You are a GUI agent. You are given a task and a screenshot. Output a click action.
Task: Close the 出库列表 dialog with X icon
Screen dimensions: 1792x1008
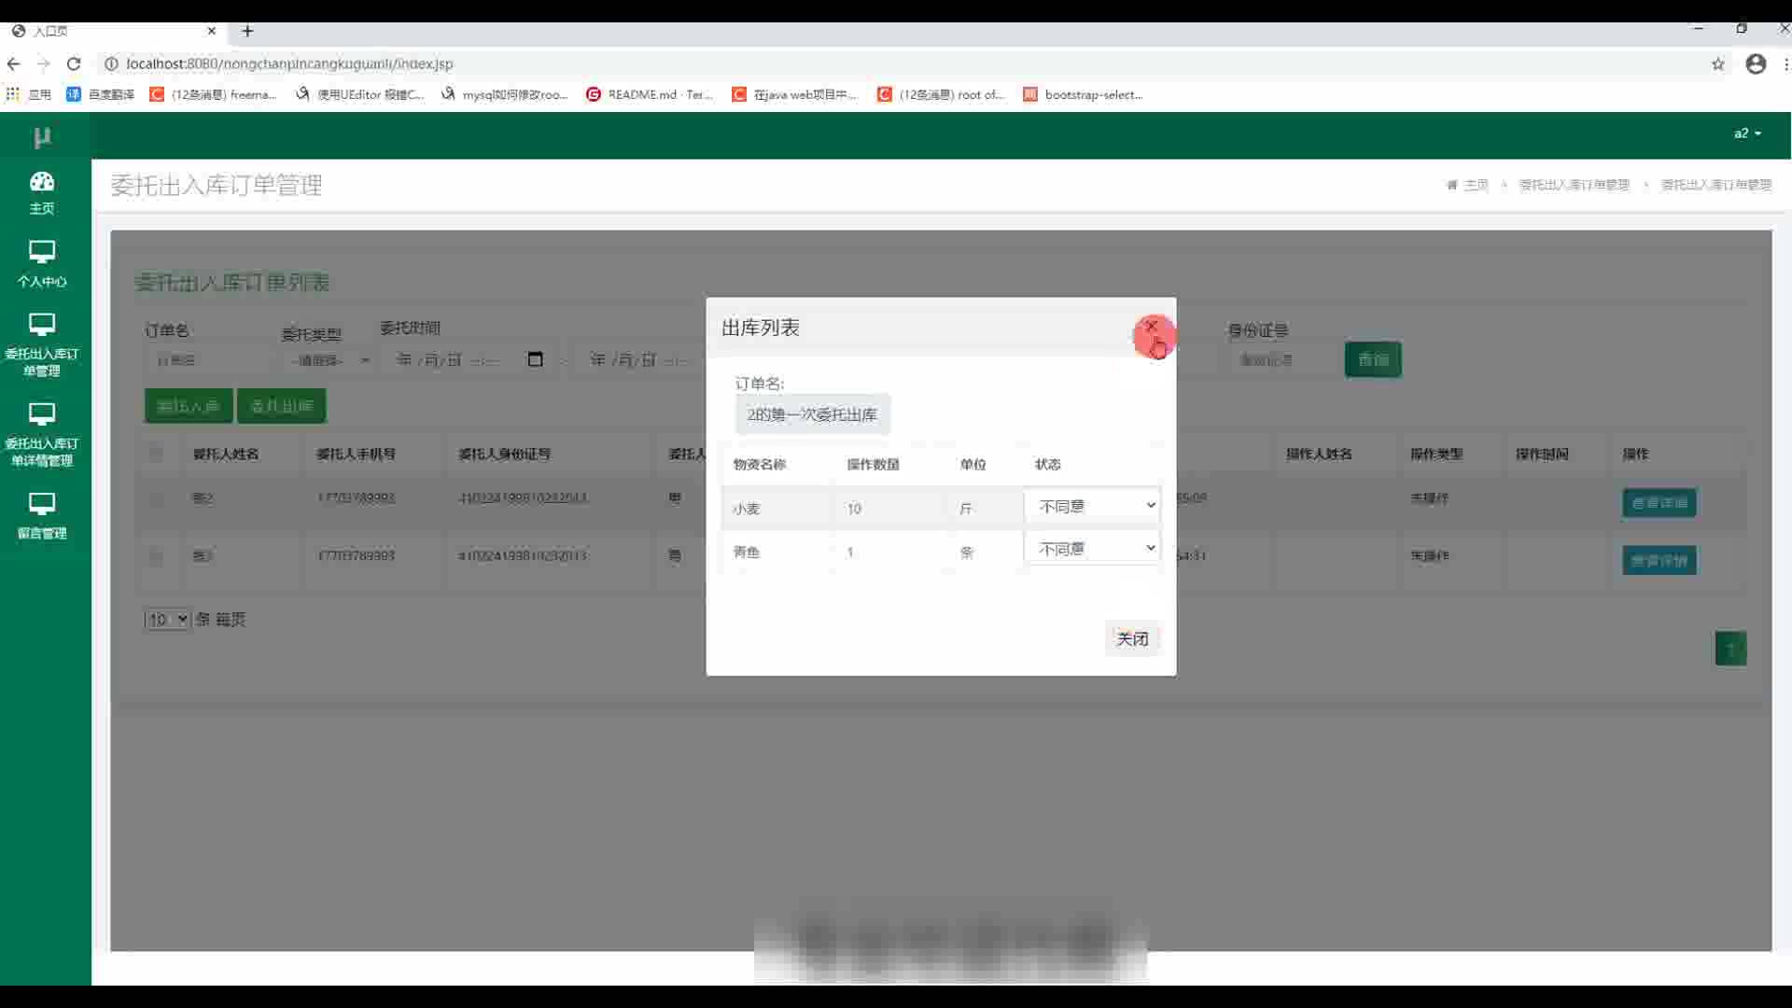click(1151, 327)
